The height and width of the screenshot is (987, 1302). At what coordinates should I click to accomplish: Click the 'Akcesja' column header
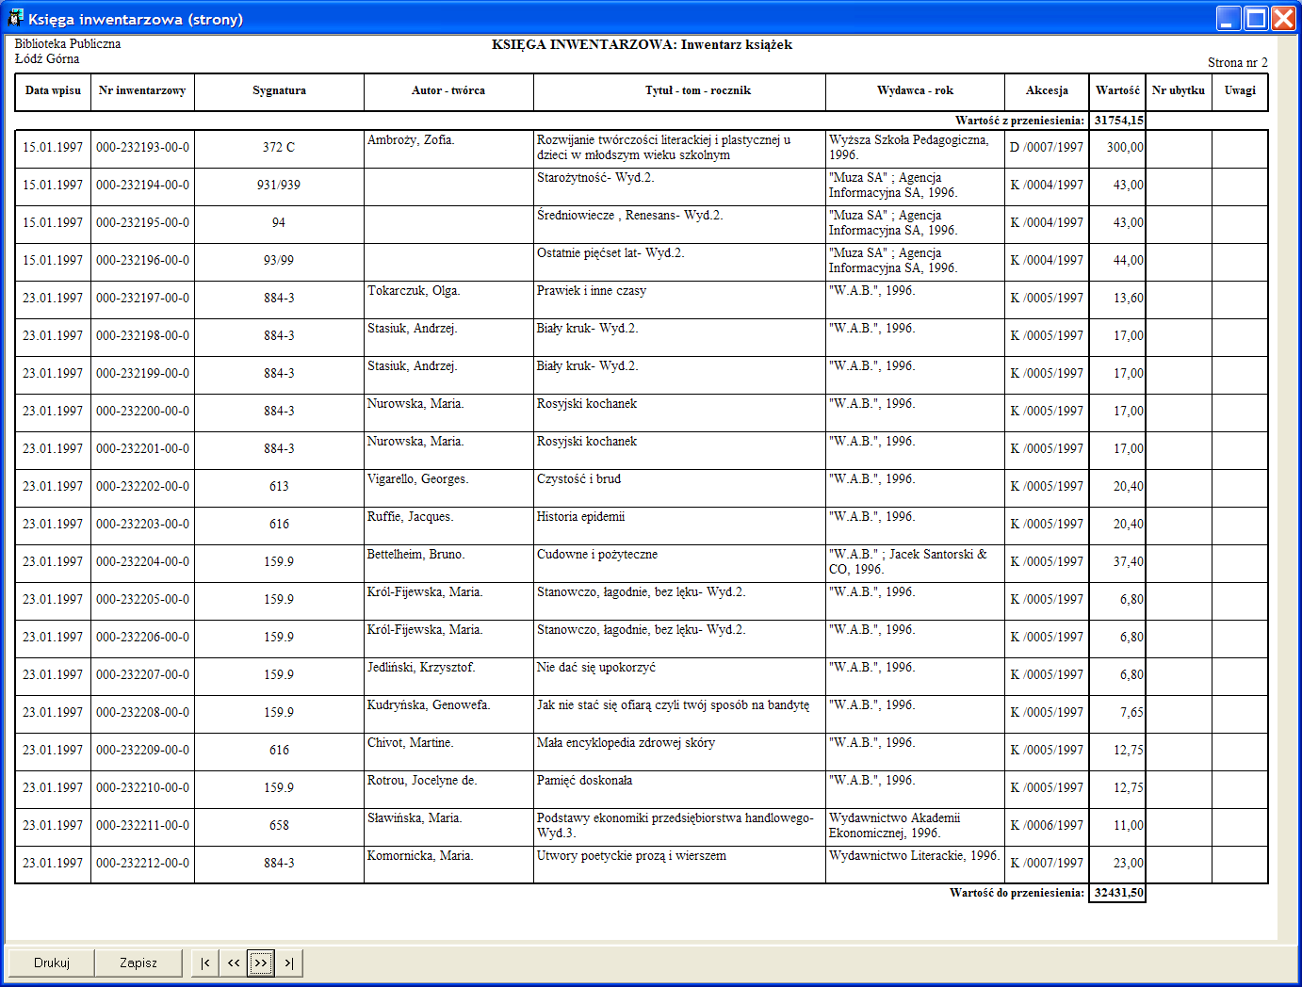[x=1047, y=91]
